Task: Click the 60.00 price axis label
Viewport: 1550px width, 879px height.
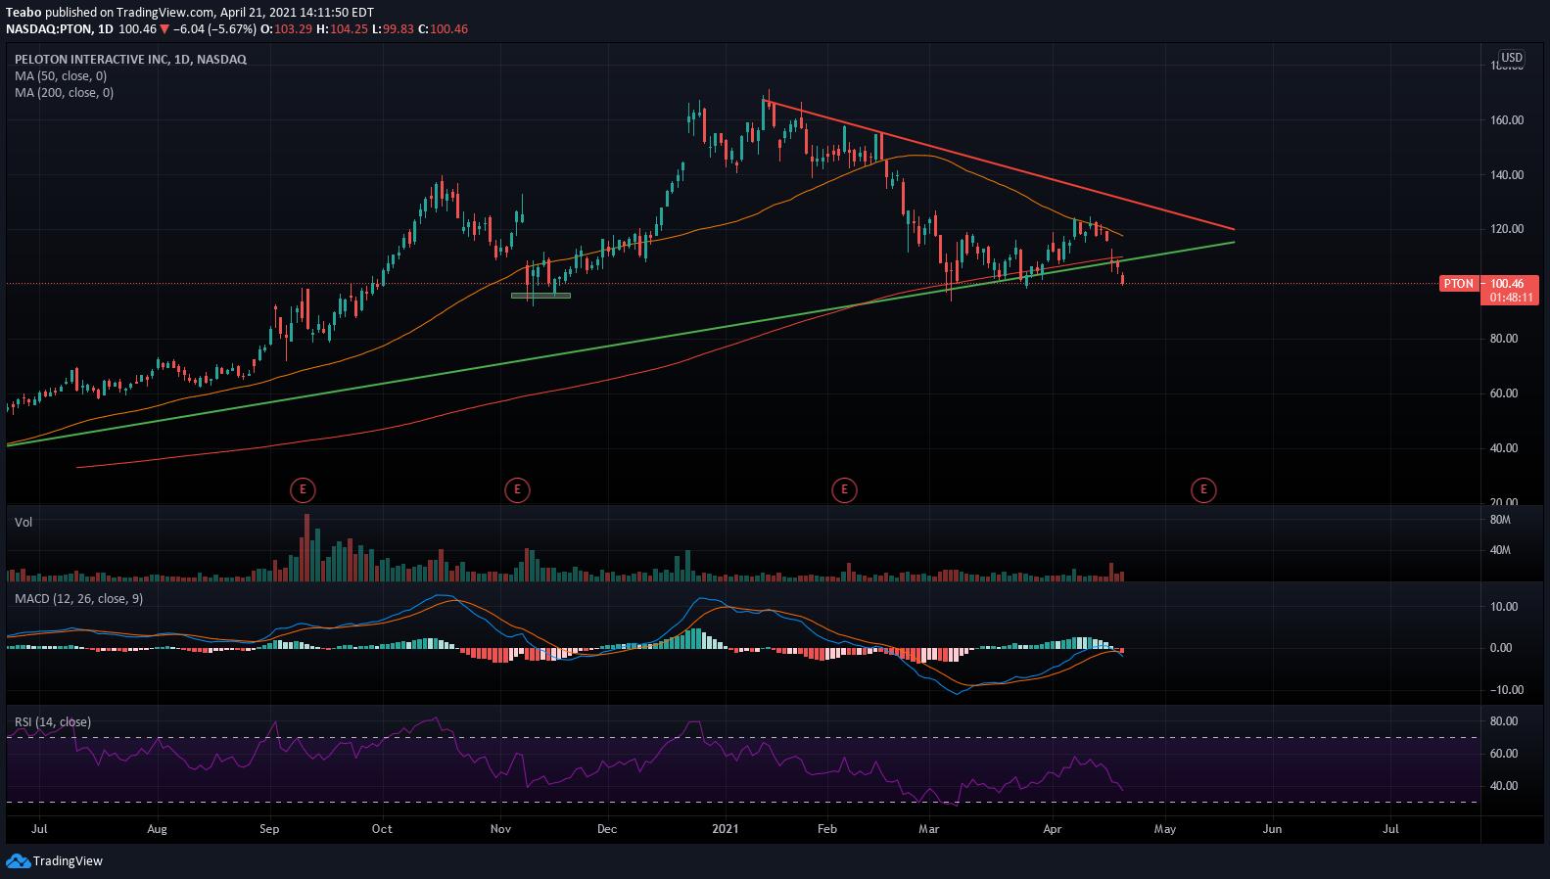Action: point(1504,393)
